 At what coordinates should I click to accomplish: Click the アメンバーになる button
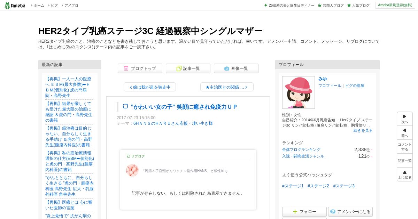tap(350, 212)
